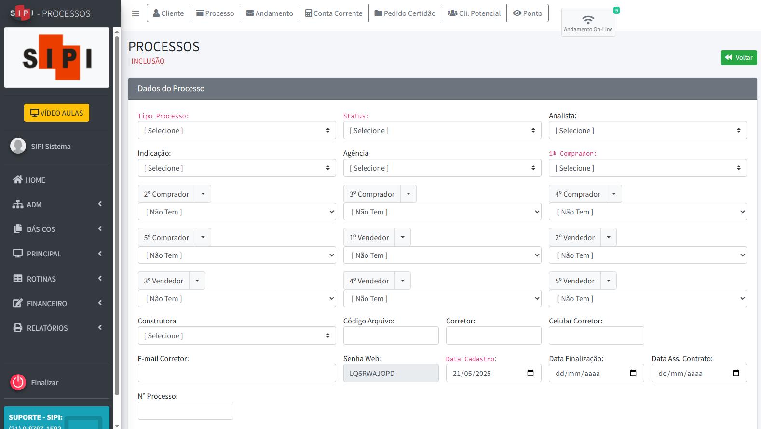The height and width of the screenshot is (429, 761).
Task: Open the arrow next to 3º Vendedor
Action: click(197, 281)
